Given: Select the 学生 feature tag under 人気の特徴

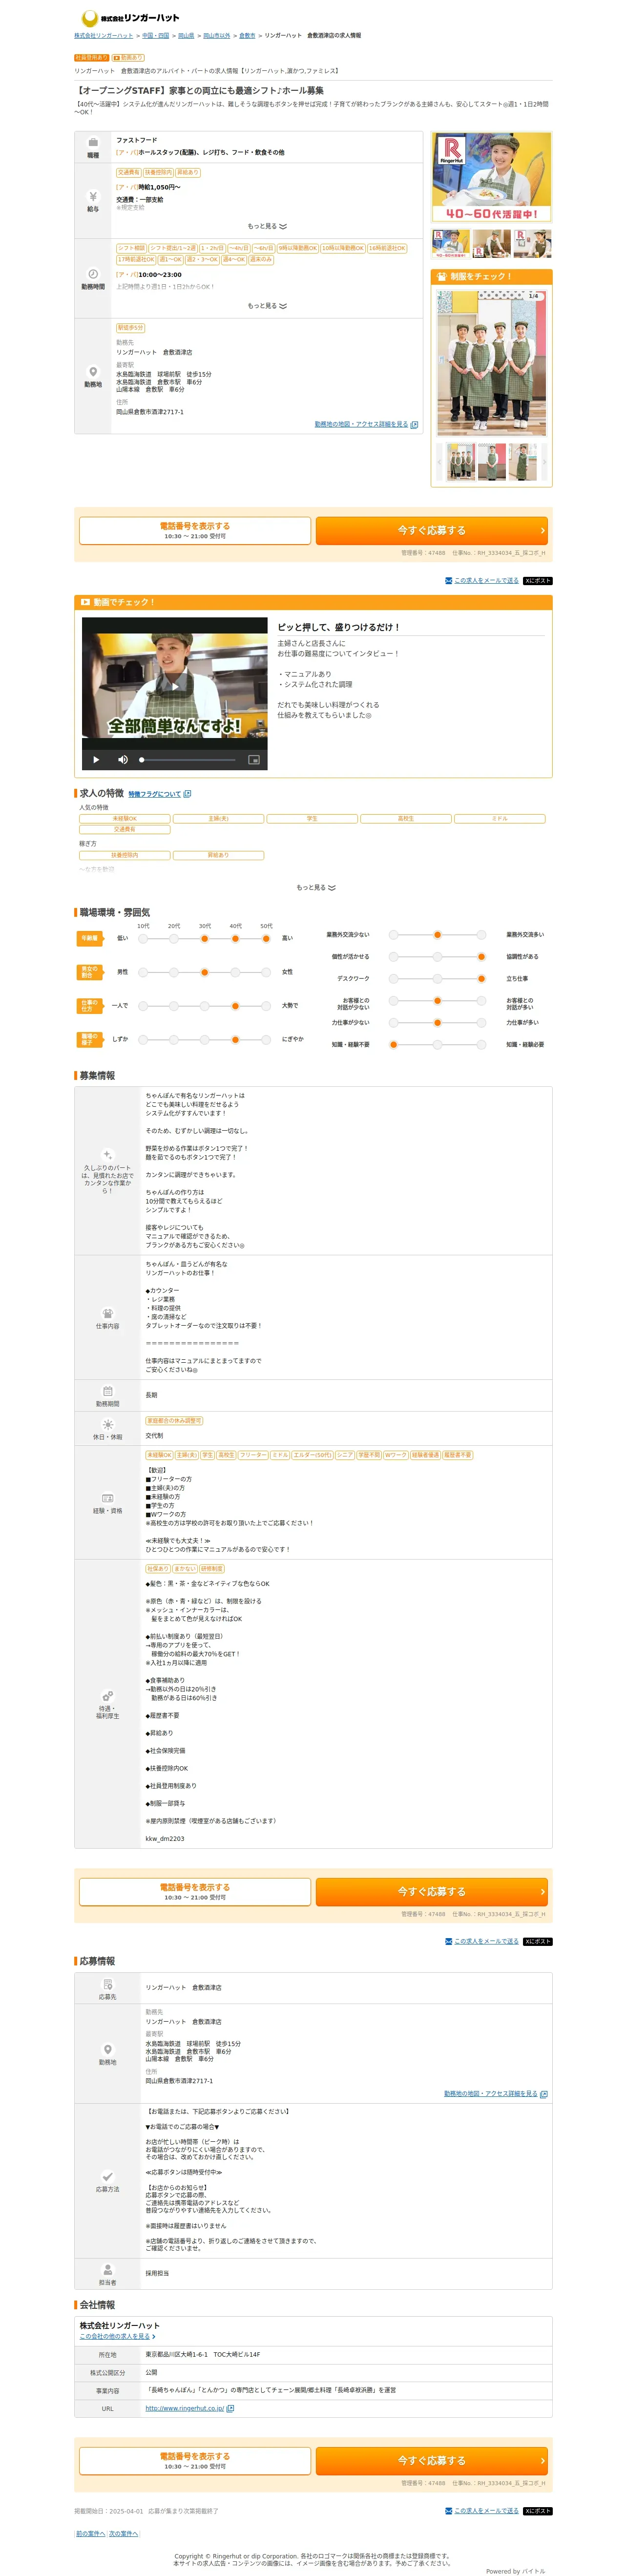Looking at the screenshot, I should (x=312, y=819).
